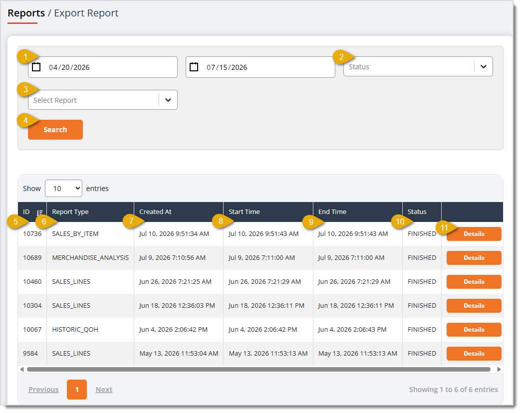521x413 pixels.
Task: Click ID cell 10304
Action: (32, 305)
